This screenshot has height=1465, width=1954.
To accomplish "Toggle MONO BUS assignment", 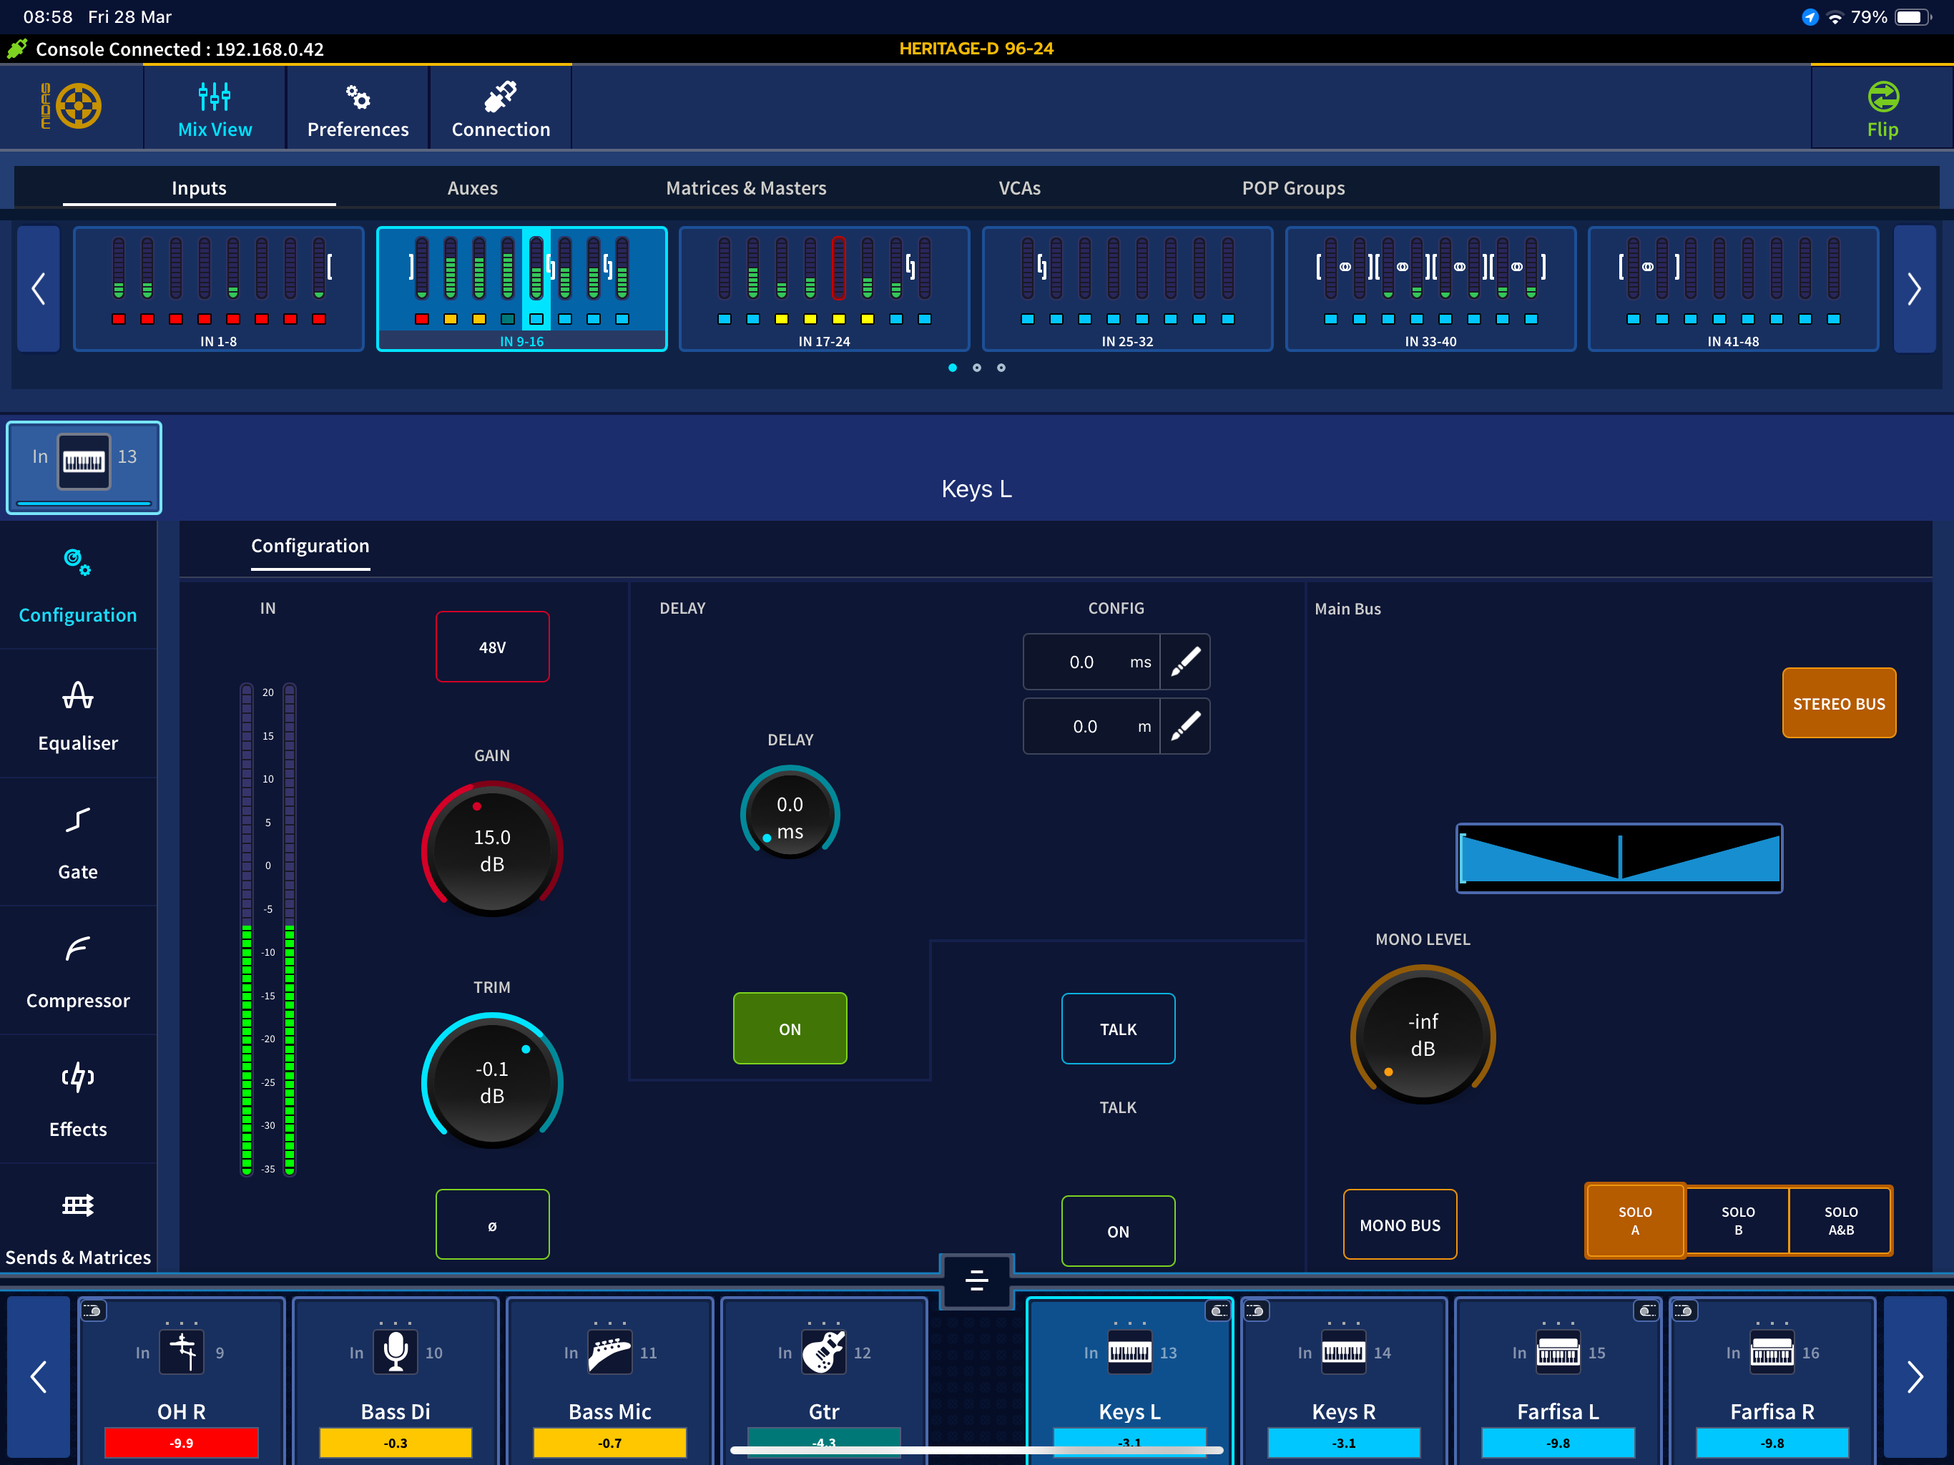I will pos(1400,1225).
